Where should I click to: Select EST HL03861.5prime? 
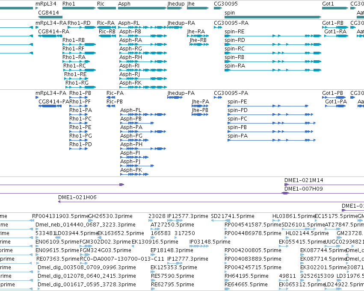294,216
